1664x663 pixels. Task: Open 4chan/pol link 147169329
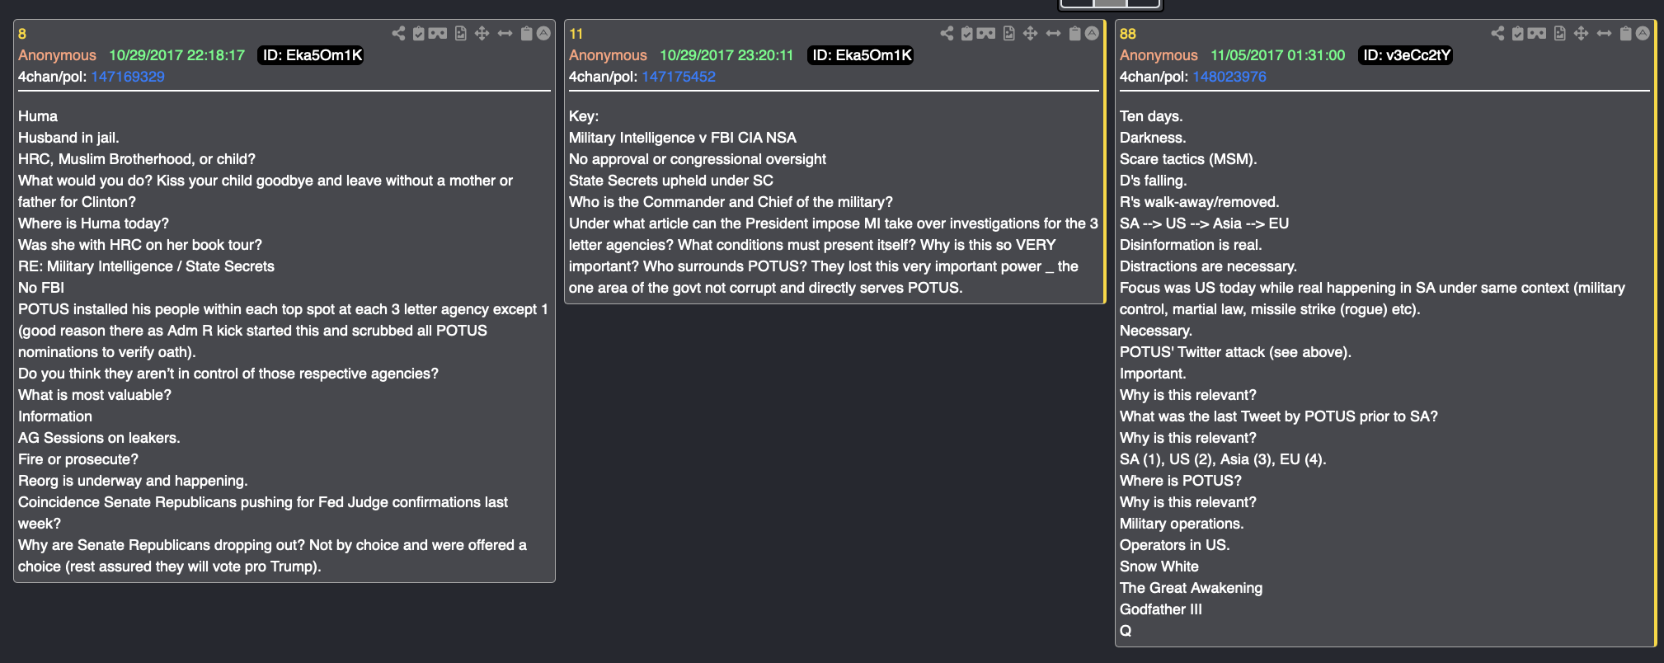point(128,77)
